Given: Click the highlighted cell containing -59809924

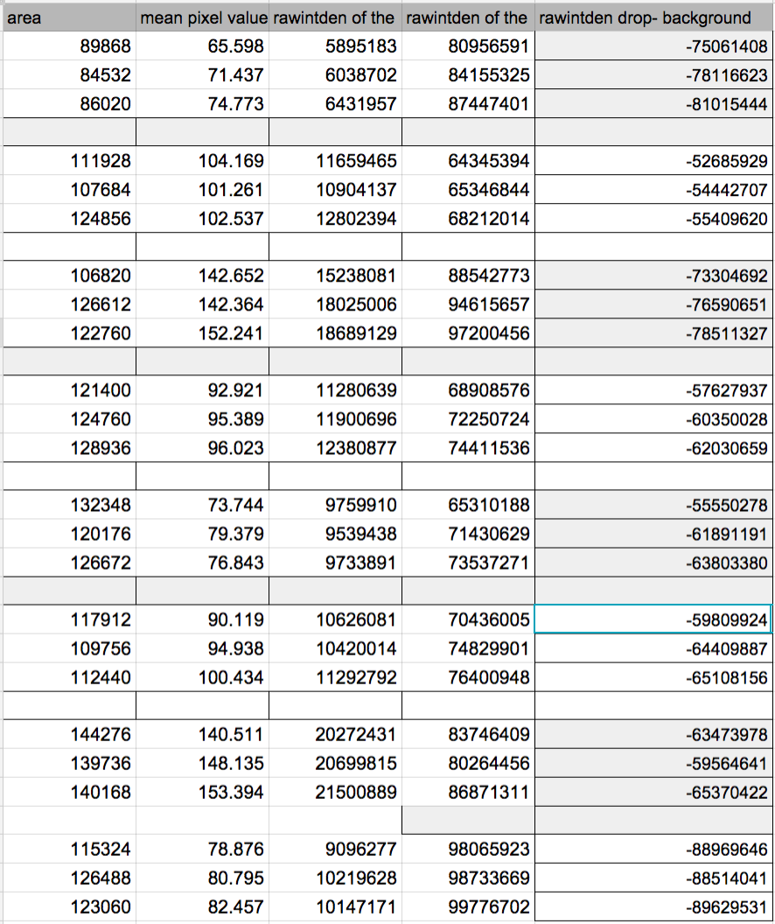Looking at the screenshot, I should point(653,620).
